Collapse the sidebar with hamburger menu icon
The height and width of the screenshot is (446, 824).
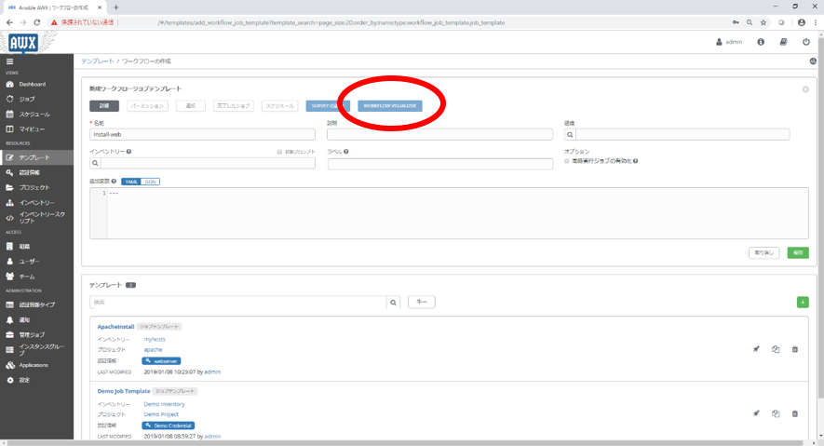[x=10, y=61]
